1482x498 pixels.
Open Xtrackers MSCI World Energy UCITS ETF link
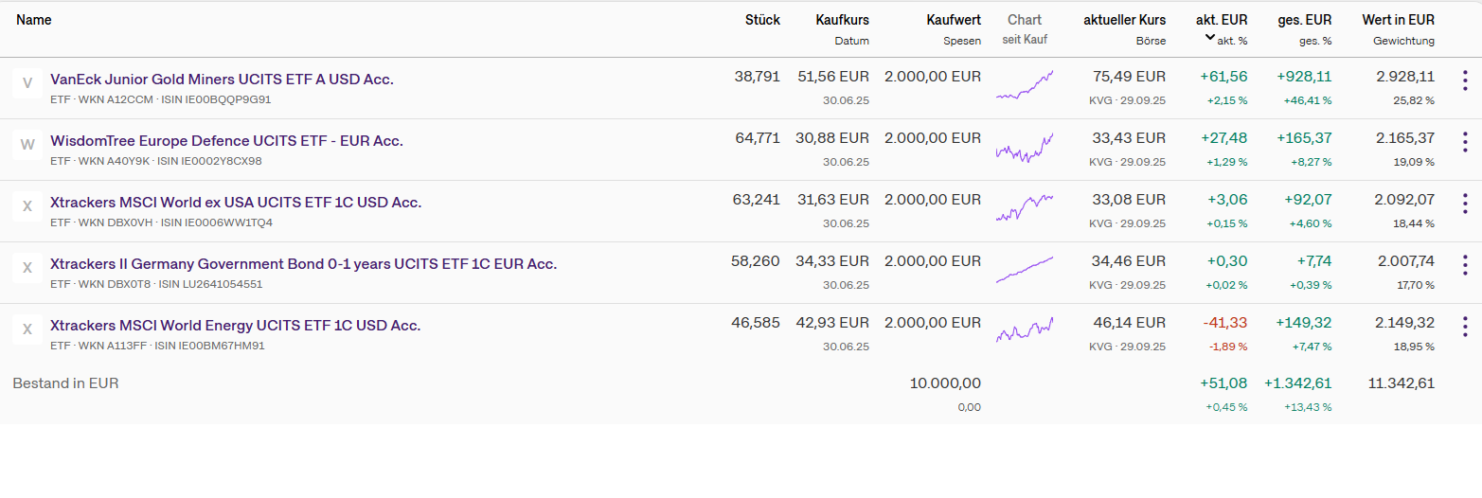235,326
